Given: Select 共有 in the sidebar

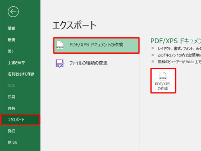Looking at the screenshot, I should [11, 108].
